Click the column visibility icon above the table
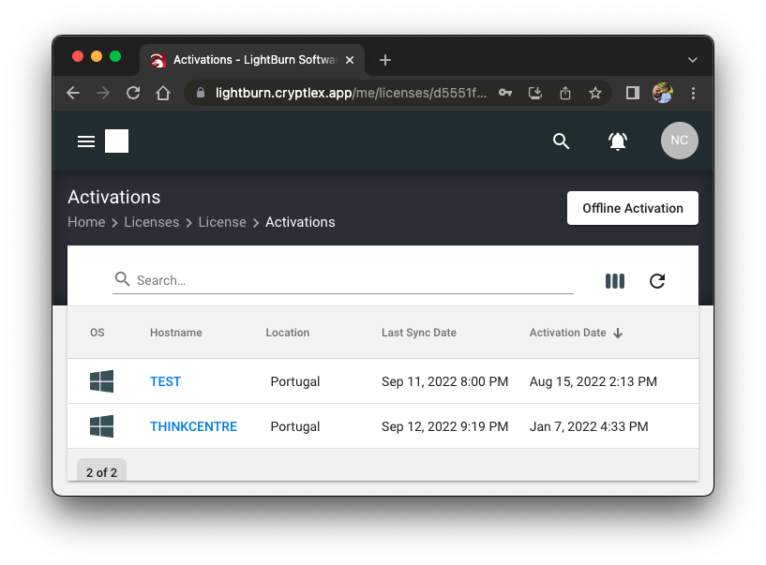 pyautogui.click(x=615, y=280)
